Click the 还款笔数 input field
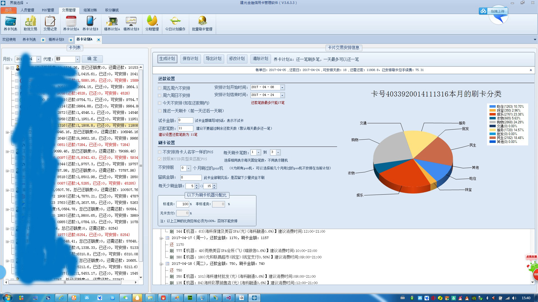 click(185, 128)
